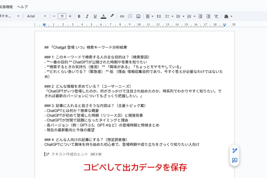Add a comment from the toolbar

(x=130, y=16)
